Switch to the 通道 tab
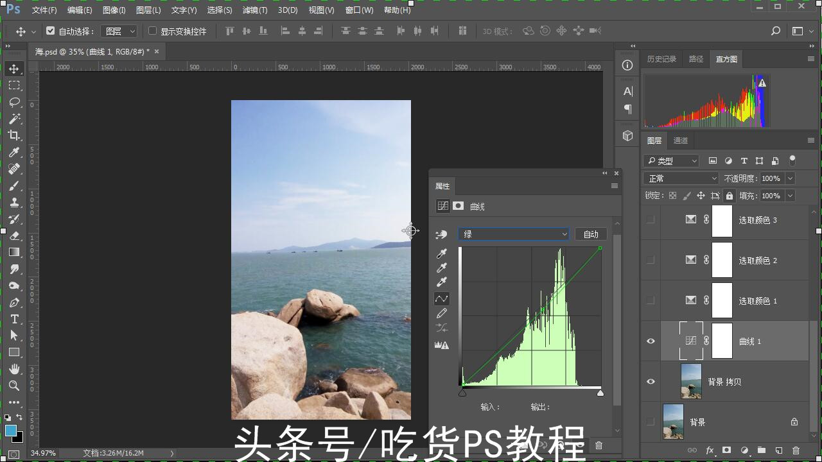 click(x=681, y=141)
